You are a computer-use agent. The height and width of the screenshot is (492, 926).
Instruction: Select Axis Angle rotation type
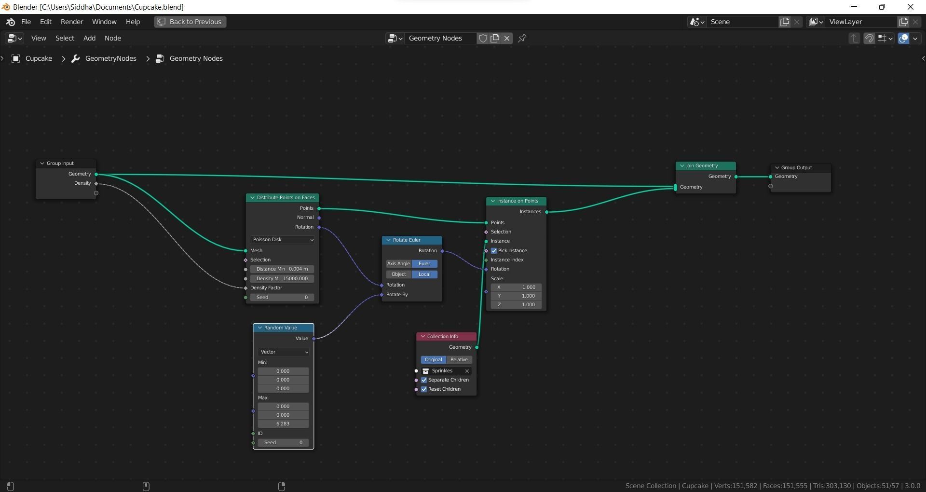[x=398, y=264]
